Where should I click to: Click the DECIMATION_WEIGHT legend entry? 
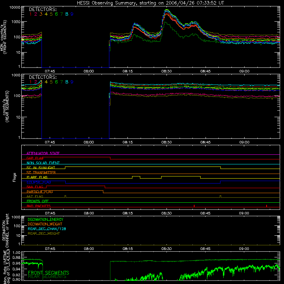pyautogui.click(x=45, y=224)
